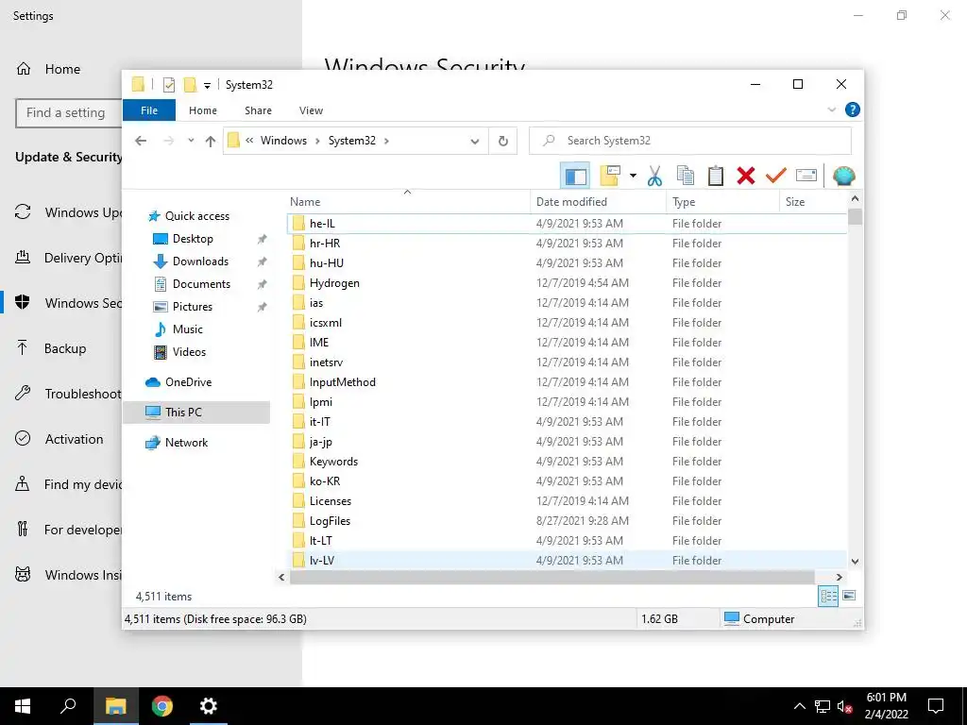The image size is (967, 725).
Task: Switch to the Home ribbon tab
Action: click(x=203, y=110)
